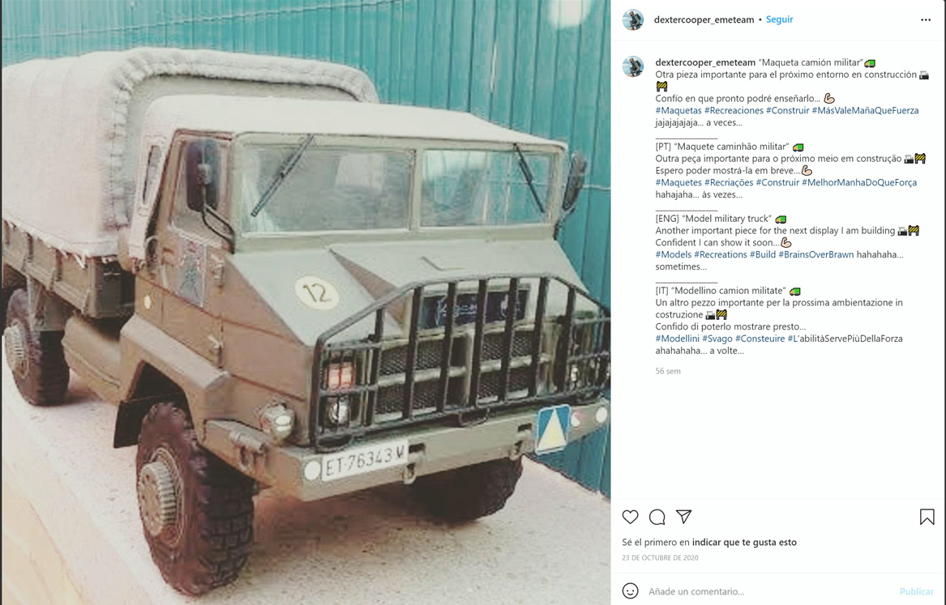946x605 pixels.
Task: Open comments with the speech bubble icon
Action: point(657,517)
